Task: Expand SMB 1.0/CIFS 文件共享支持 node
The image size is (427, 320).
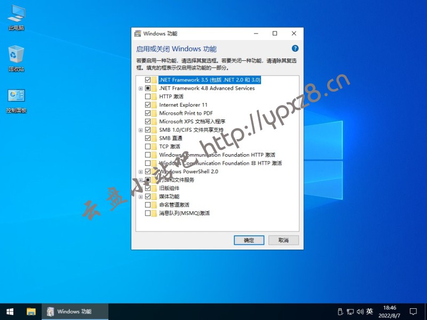Action: [x=140, y=130]
